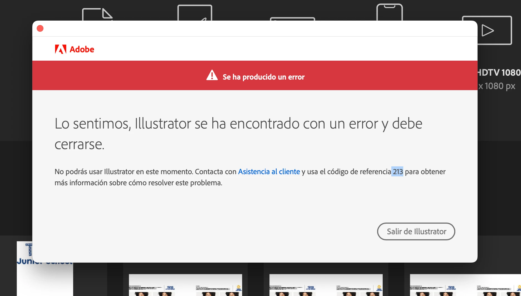Open the Asistencia al cliente link
Screen dimensions: 521x296
pos(269,172)
